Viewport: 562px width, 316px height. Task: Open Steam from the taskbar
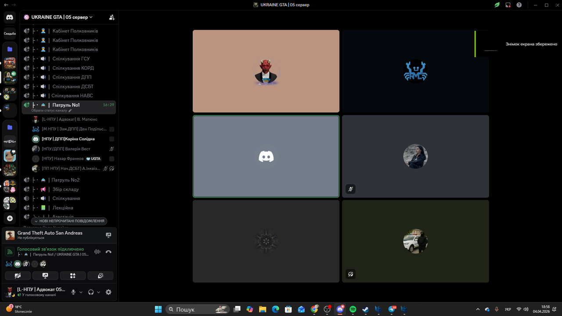(x=365, y=309)
